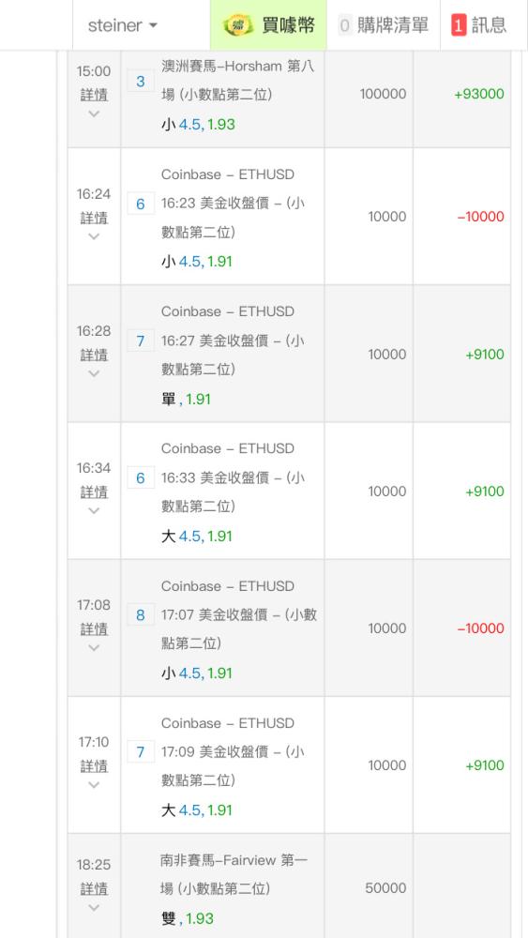
Task: Click number badge 6 in 16:33 row
Action: click(141, 478)
